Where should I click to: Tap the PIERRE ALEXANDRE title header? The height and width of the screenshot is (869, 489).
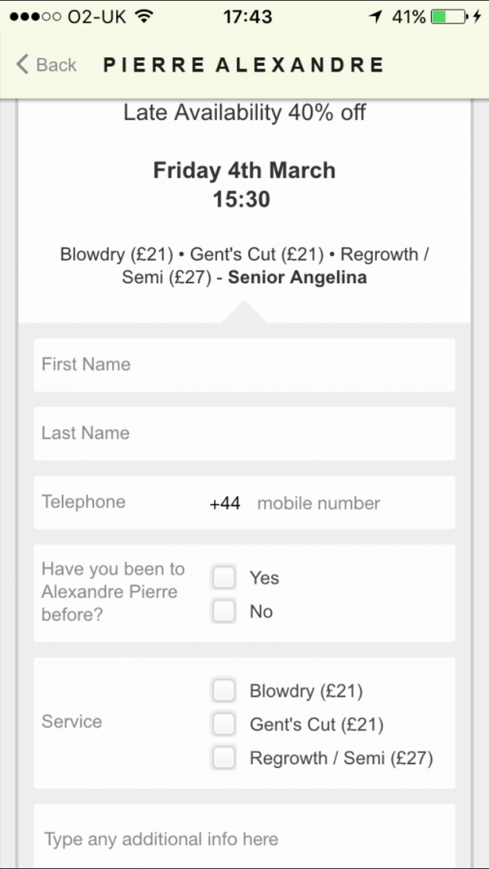pos(244,64)
